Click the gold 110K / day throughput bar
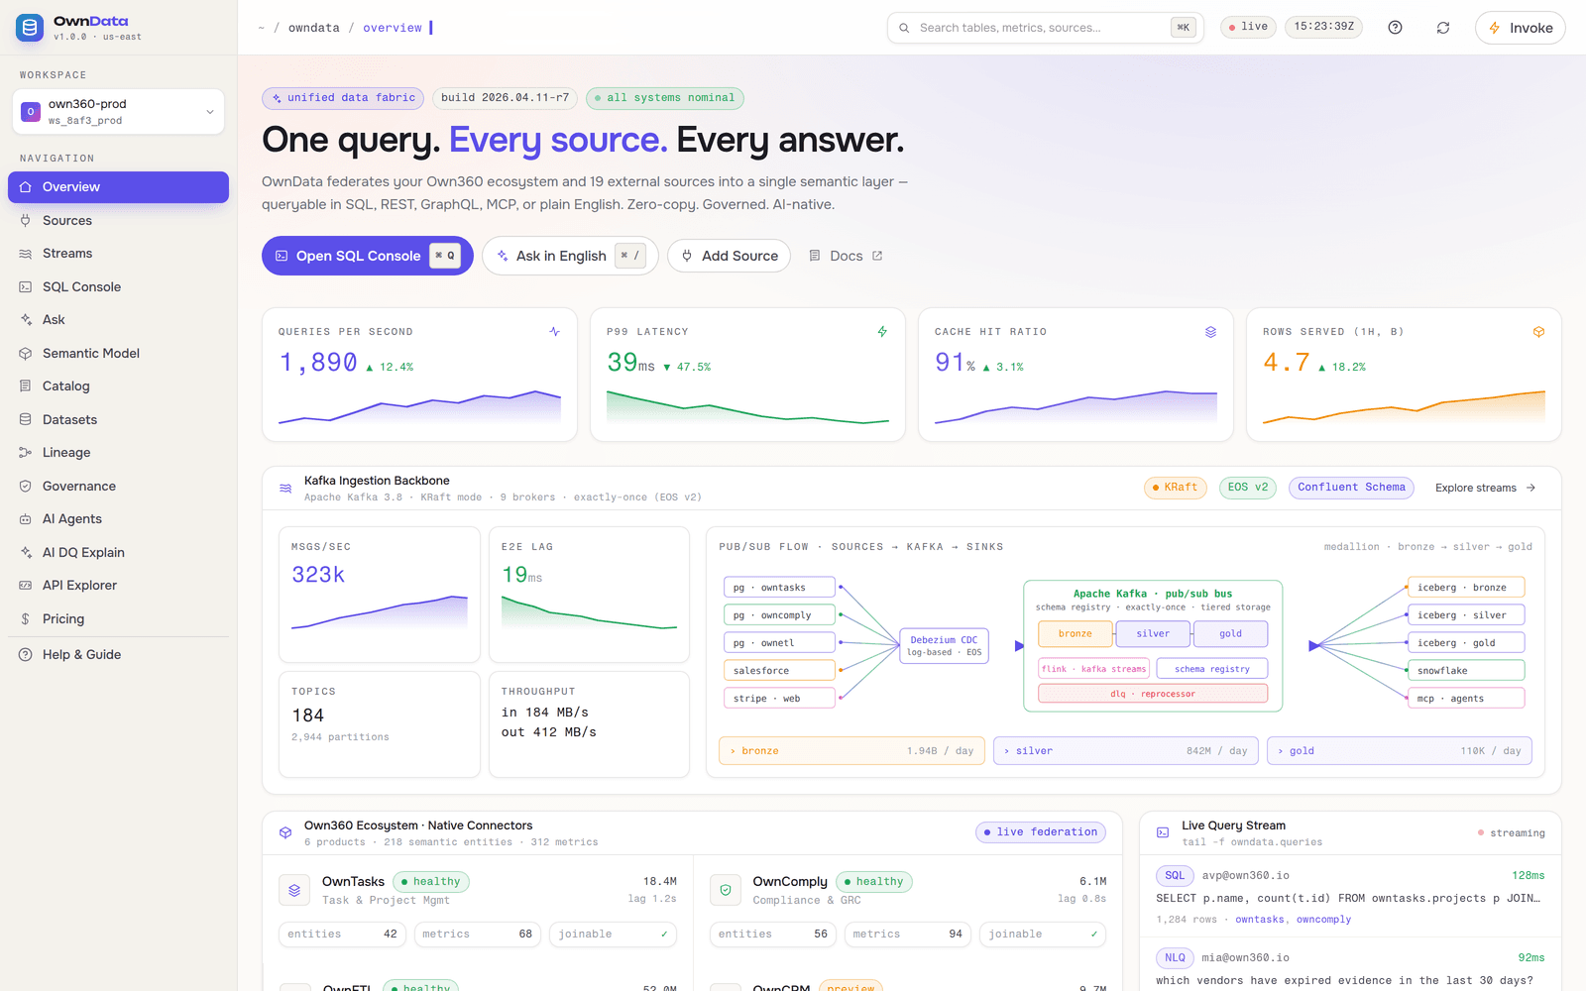 click(1400, 751)
